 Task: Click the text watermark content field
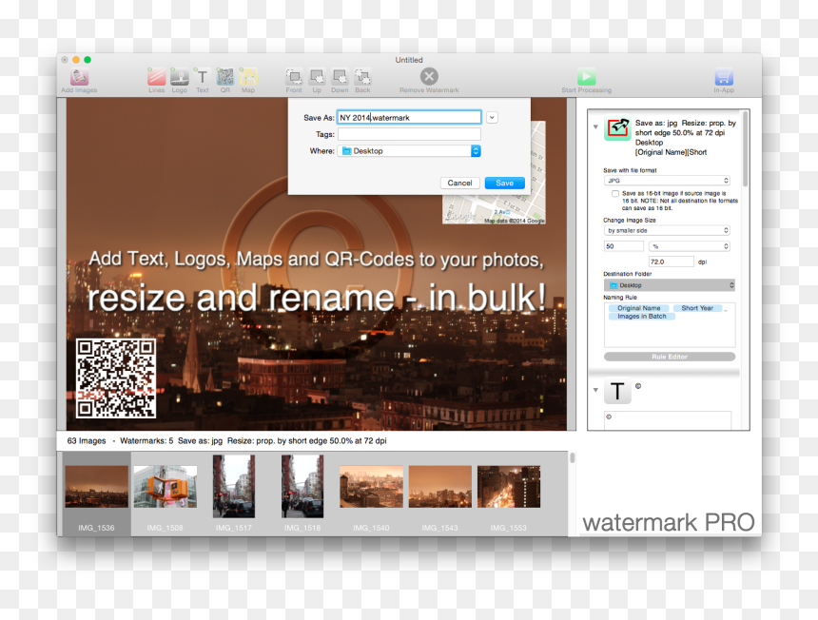tap(668, 420)
